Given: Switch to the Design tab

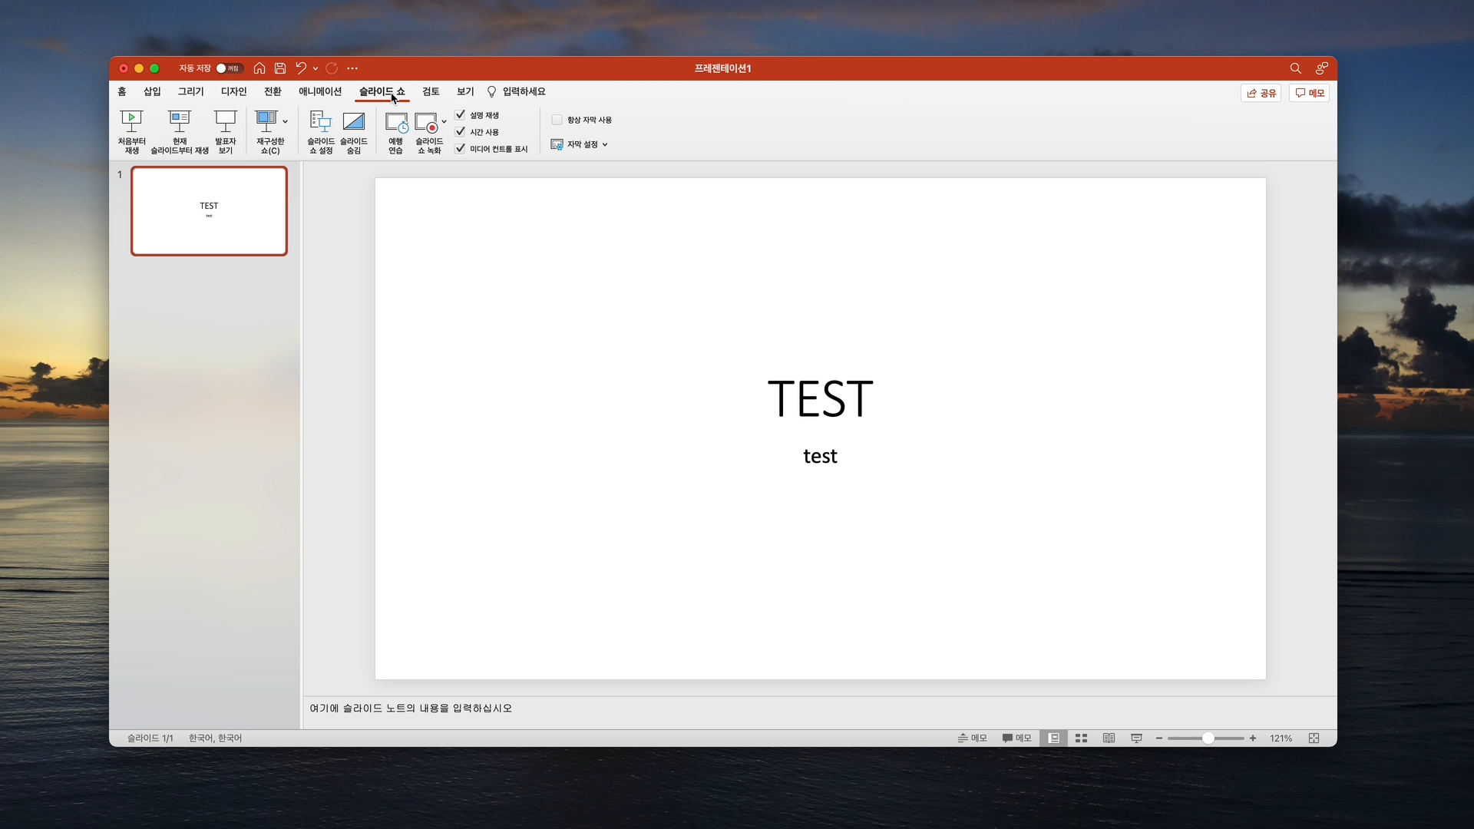Looking at the screenshot, I should click(233, 91).
